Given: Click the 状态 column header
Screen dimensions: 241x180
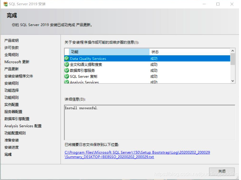Looking at the screenshot, I should coord(189,52).
